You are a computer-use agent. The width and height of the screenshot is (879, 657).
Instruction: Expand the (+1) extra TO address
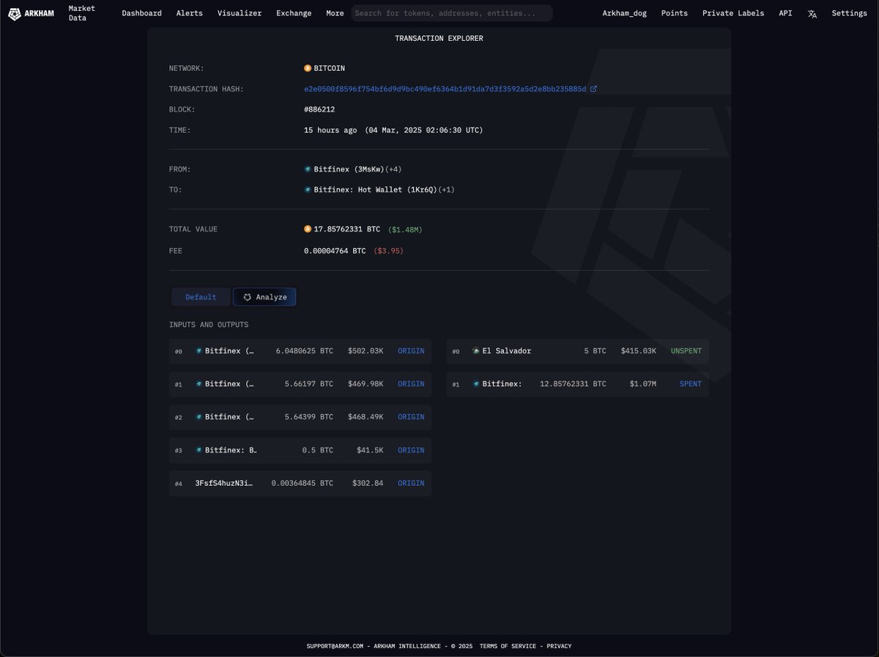coord(448,189)
